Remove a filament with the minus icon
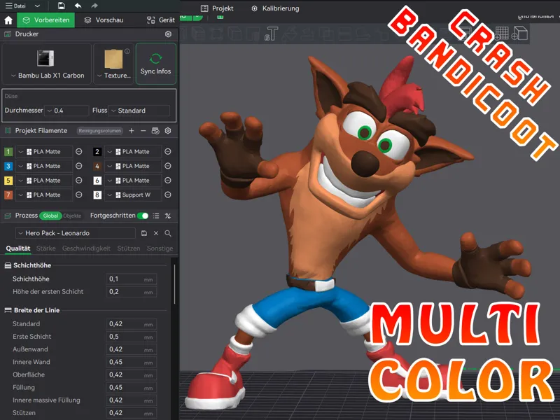Screen dimensions: 560x420 click(143, 131)
